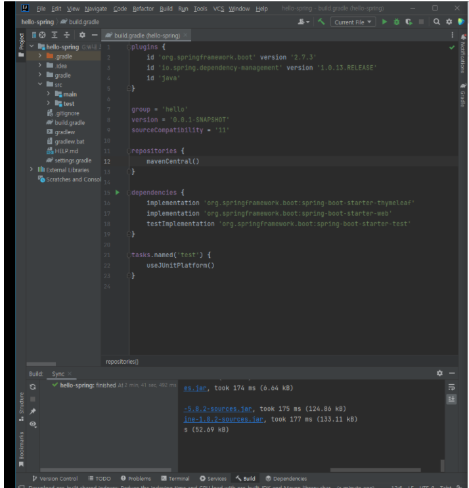The height and width of the screenshot is (488, 469).
Task: Select gradlew.bat file
Action: tap(66, 141)
